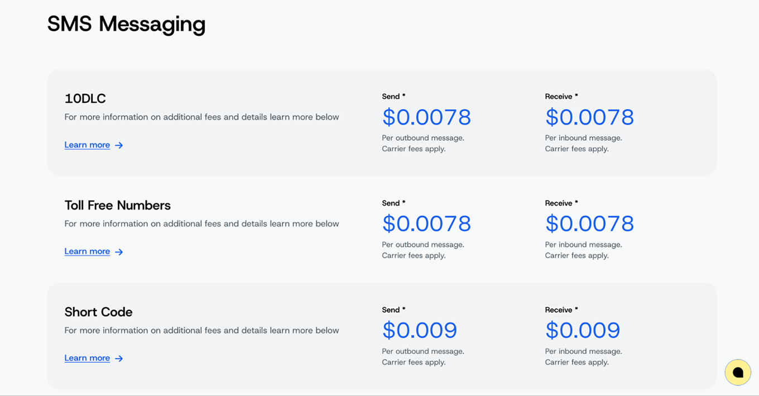Click the Short Code Receive price $0.009

pyautogui.click(x=583, y=331)
